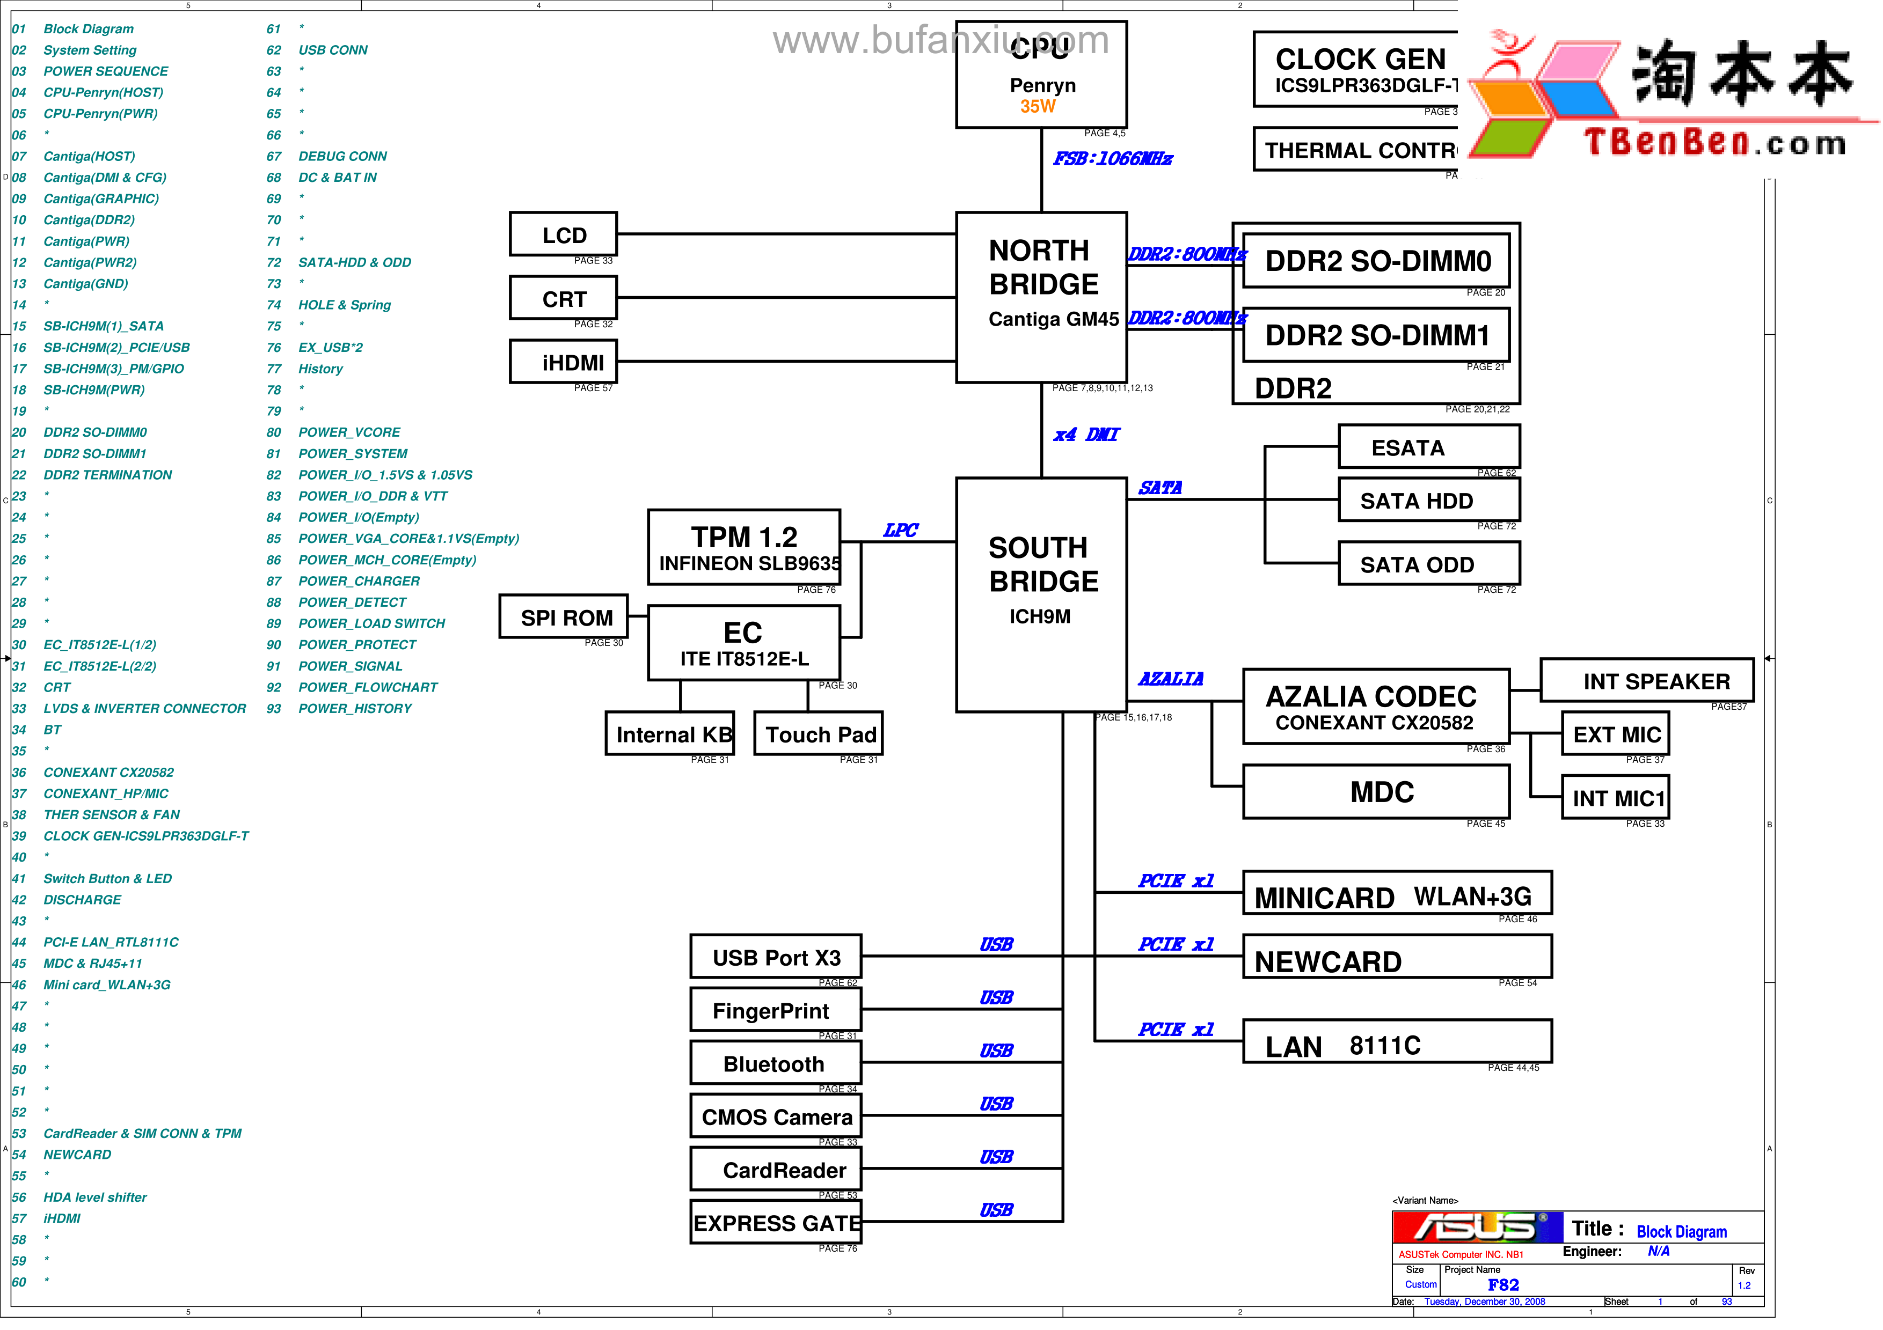Select the SOUTH BRIDGE ICH9M block
The width and height of the screenshot is (1883, 1330).
[1041, 595]
